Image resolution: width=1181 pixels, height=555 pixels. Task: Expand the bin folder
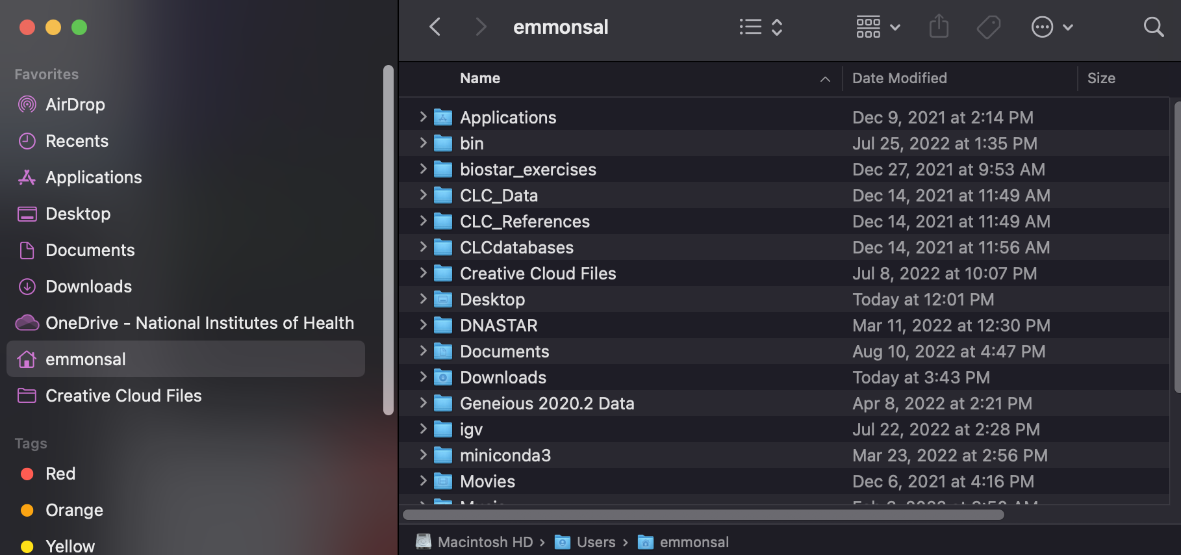tap(423, 143)
